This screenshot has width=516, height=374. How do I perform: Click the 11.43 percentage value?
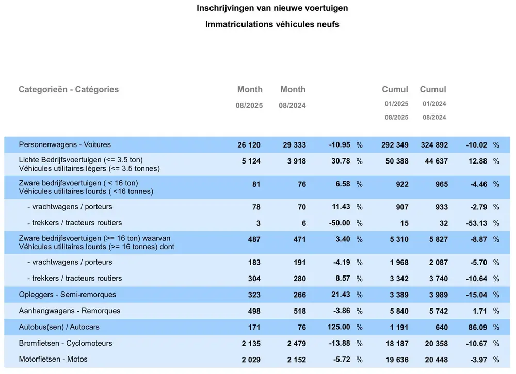[x=341, y=207]
